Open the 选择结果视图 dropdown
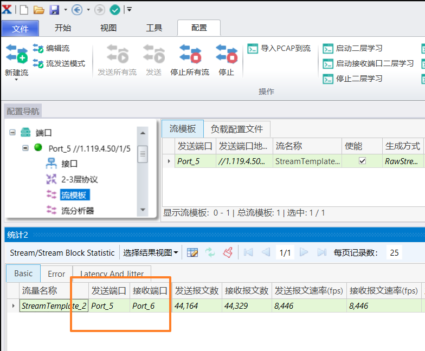 tap(151, 252)
